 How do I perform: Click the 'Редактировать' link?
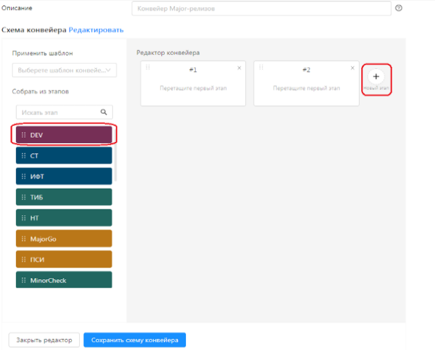[x=96, y=30]
